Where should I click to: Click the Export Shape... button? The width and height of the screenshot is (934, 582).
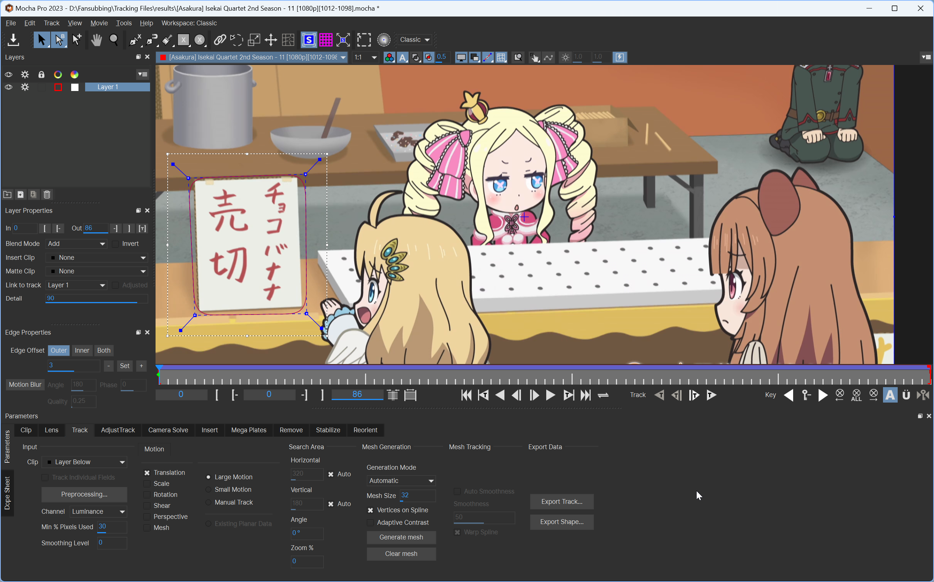click(x=562, y=522)
